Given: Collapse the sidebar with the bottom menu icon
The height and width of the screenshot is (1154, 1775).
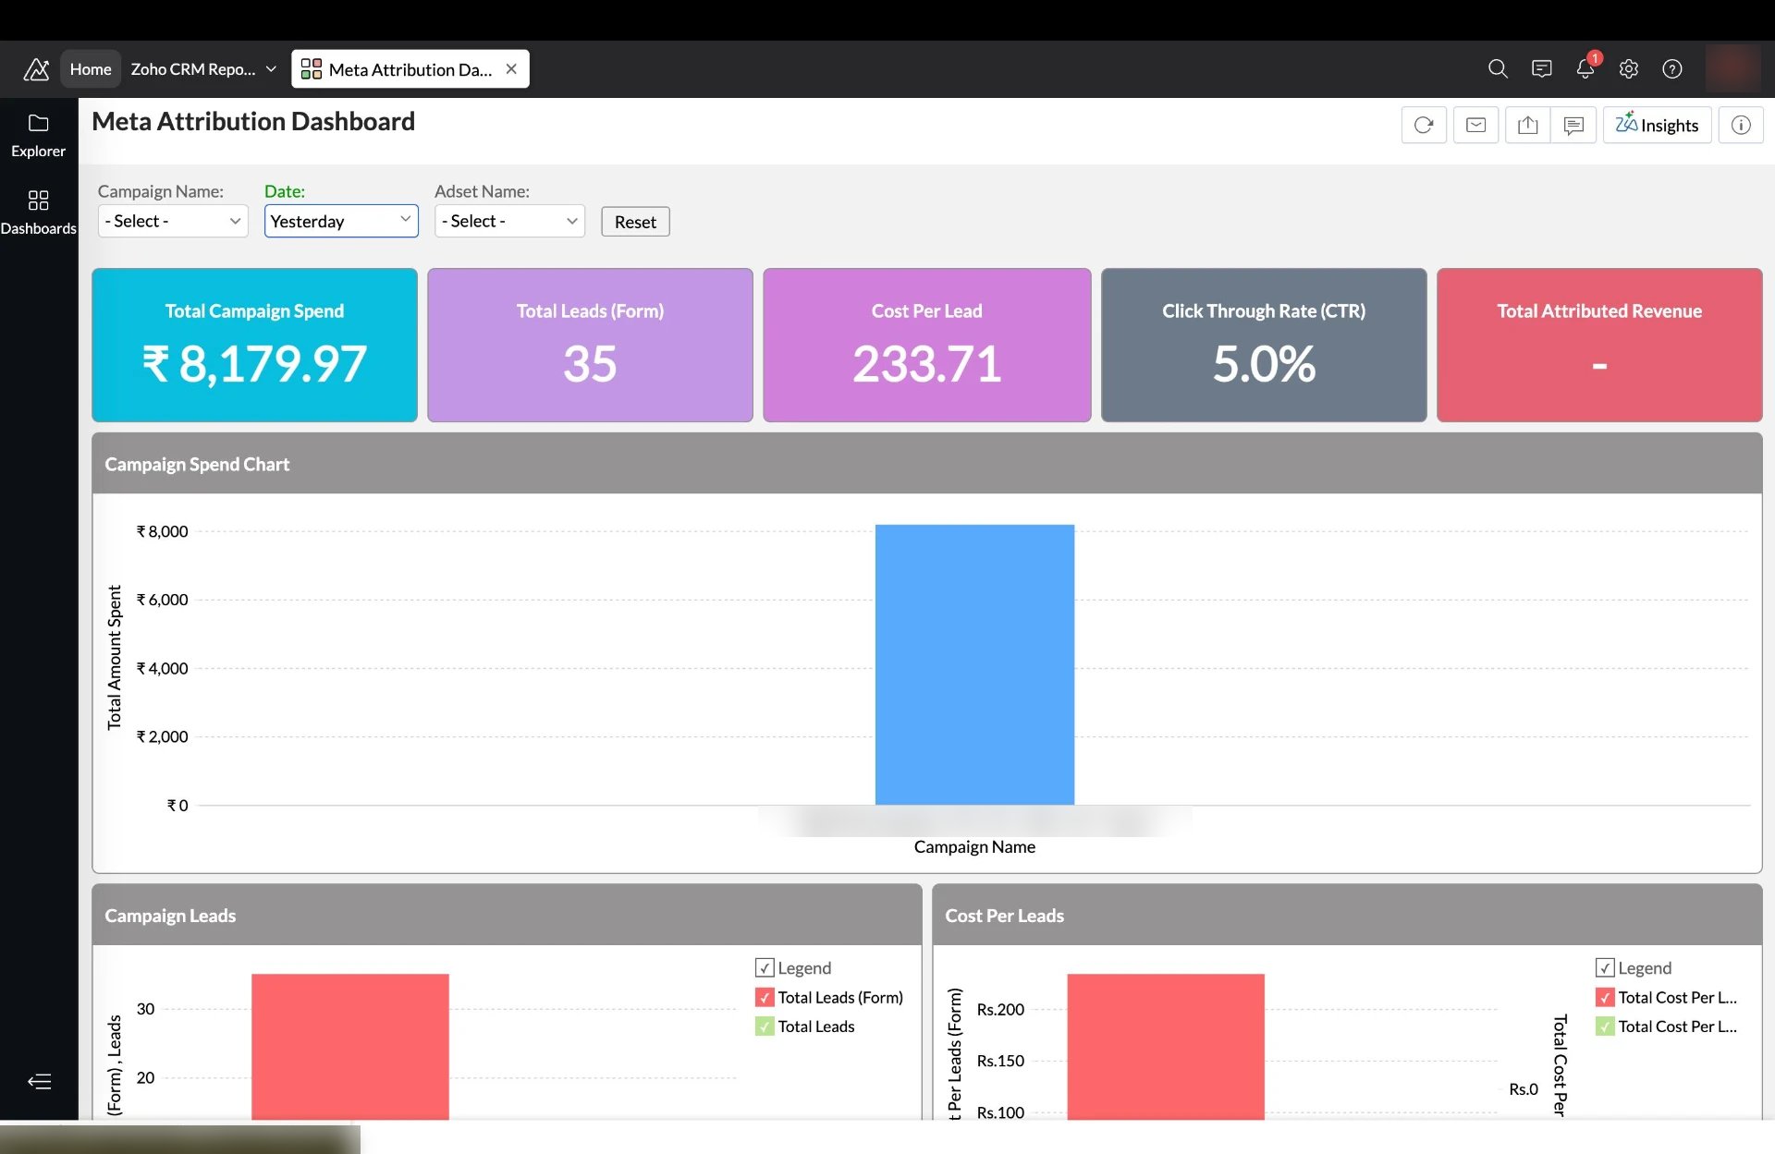Looking at the screenshot, I should click(x=39, y=1081).
